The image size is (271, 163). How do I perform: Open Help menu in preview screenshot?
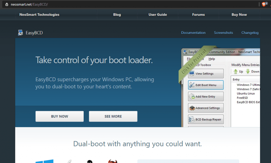click(x=212, y=59)
